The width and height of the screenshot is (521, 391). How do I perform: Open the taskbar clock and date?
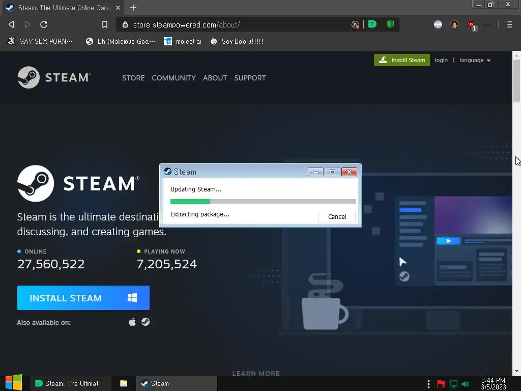click(493, 384)
